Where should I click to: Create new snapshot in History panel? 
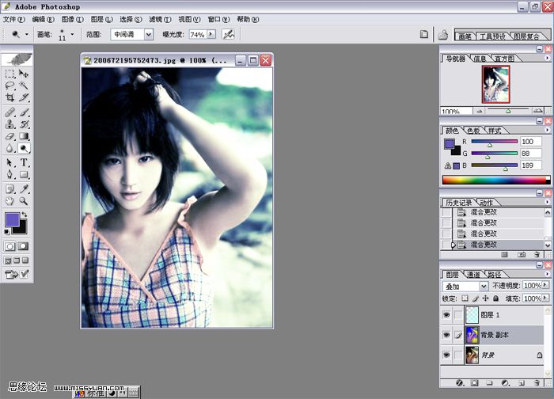[522, 254]
